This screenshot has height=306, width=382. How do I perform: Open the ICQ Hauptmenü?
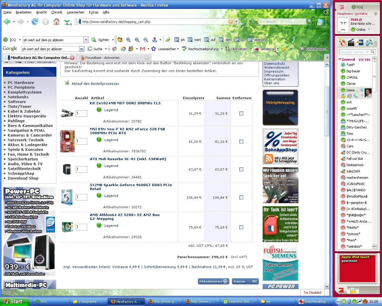345,13
